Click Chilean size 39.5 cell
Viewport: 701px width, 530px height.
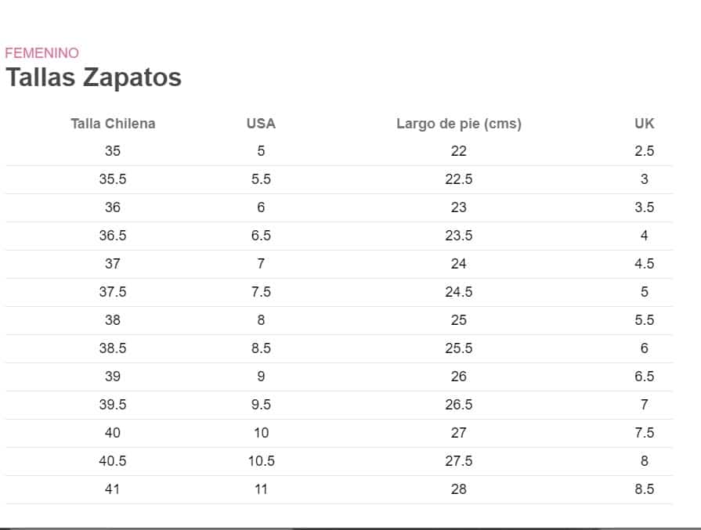pos(113,405)
